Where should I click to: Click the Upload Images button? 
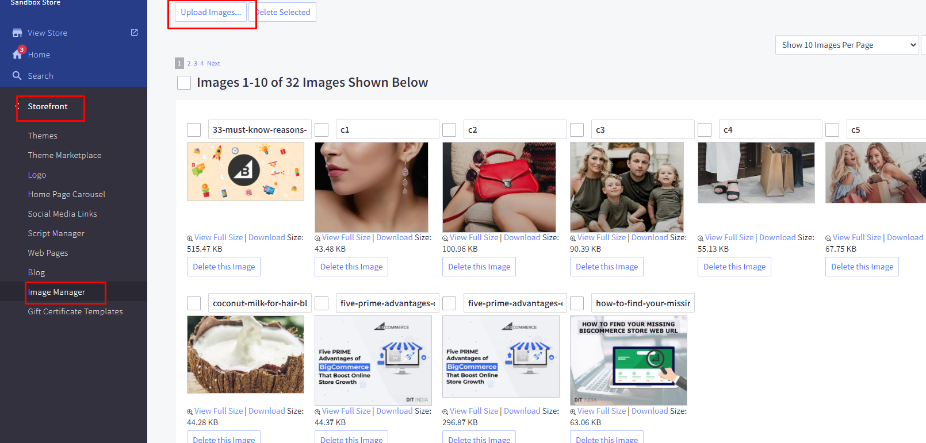[x=211, y=12]
